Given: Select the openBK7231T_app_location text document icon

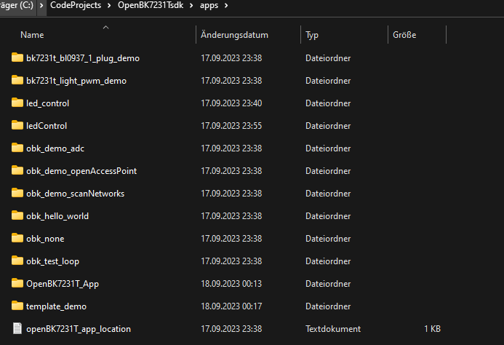Looking at the screenshot, I should point(17,328).
